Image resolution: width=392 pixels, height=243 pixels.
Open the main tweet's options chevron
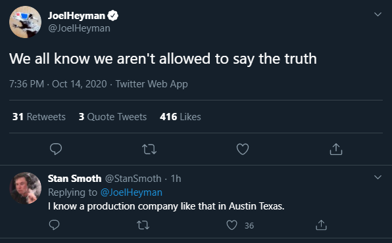coord(378,14)
